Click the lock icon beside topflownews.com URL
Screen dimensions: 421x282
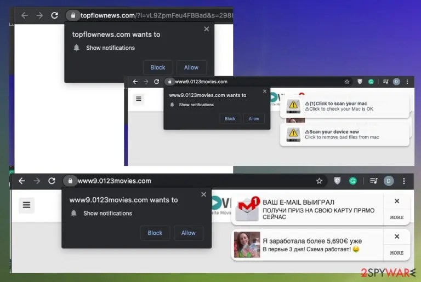[73, 15]
